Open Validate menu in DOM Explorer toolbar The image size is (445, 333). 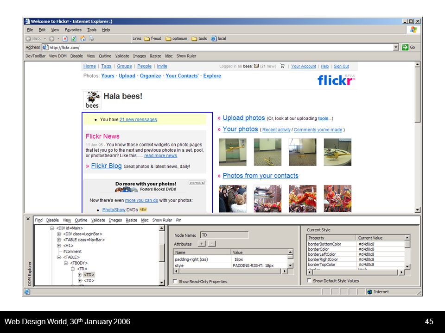tap(98, 220)
